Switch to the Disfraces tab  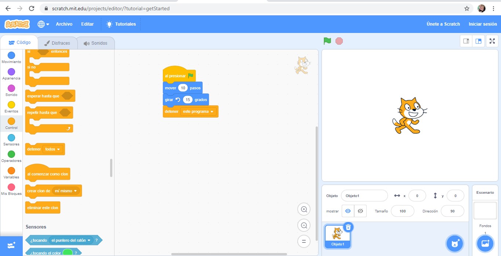[57, 43]
